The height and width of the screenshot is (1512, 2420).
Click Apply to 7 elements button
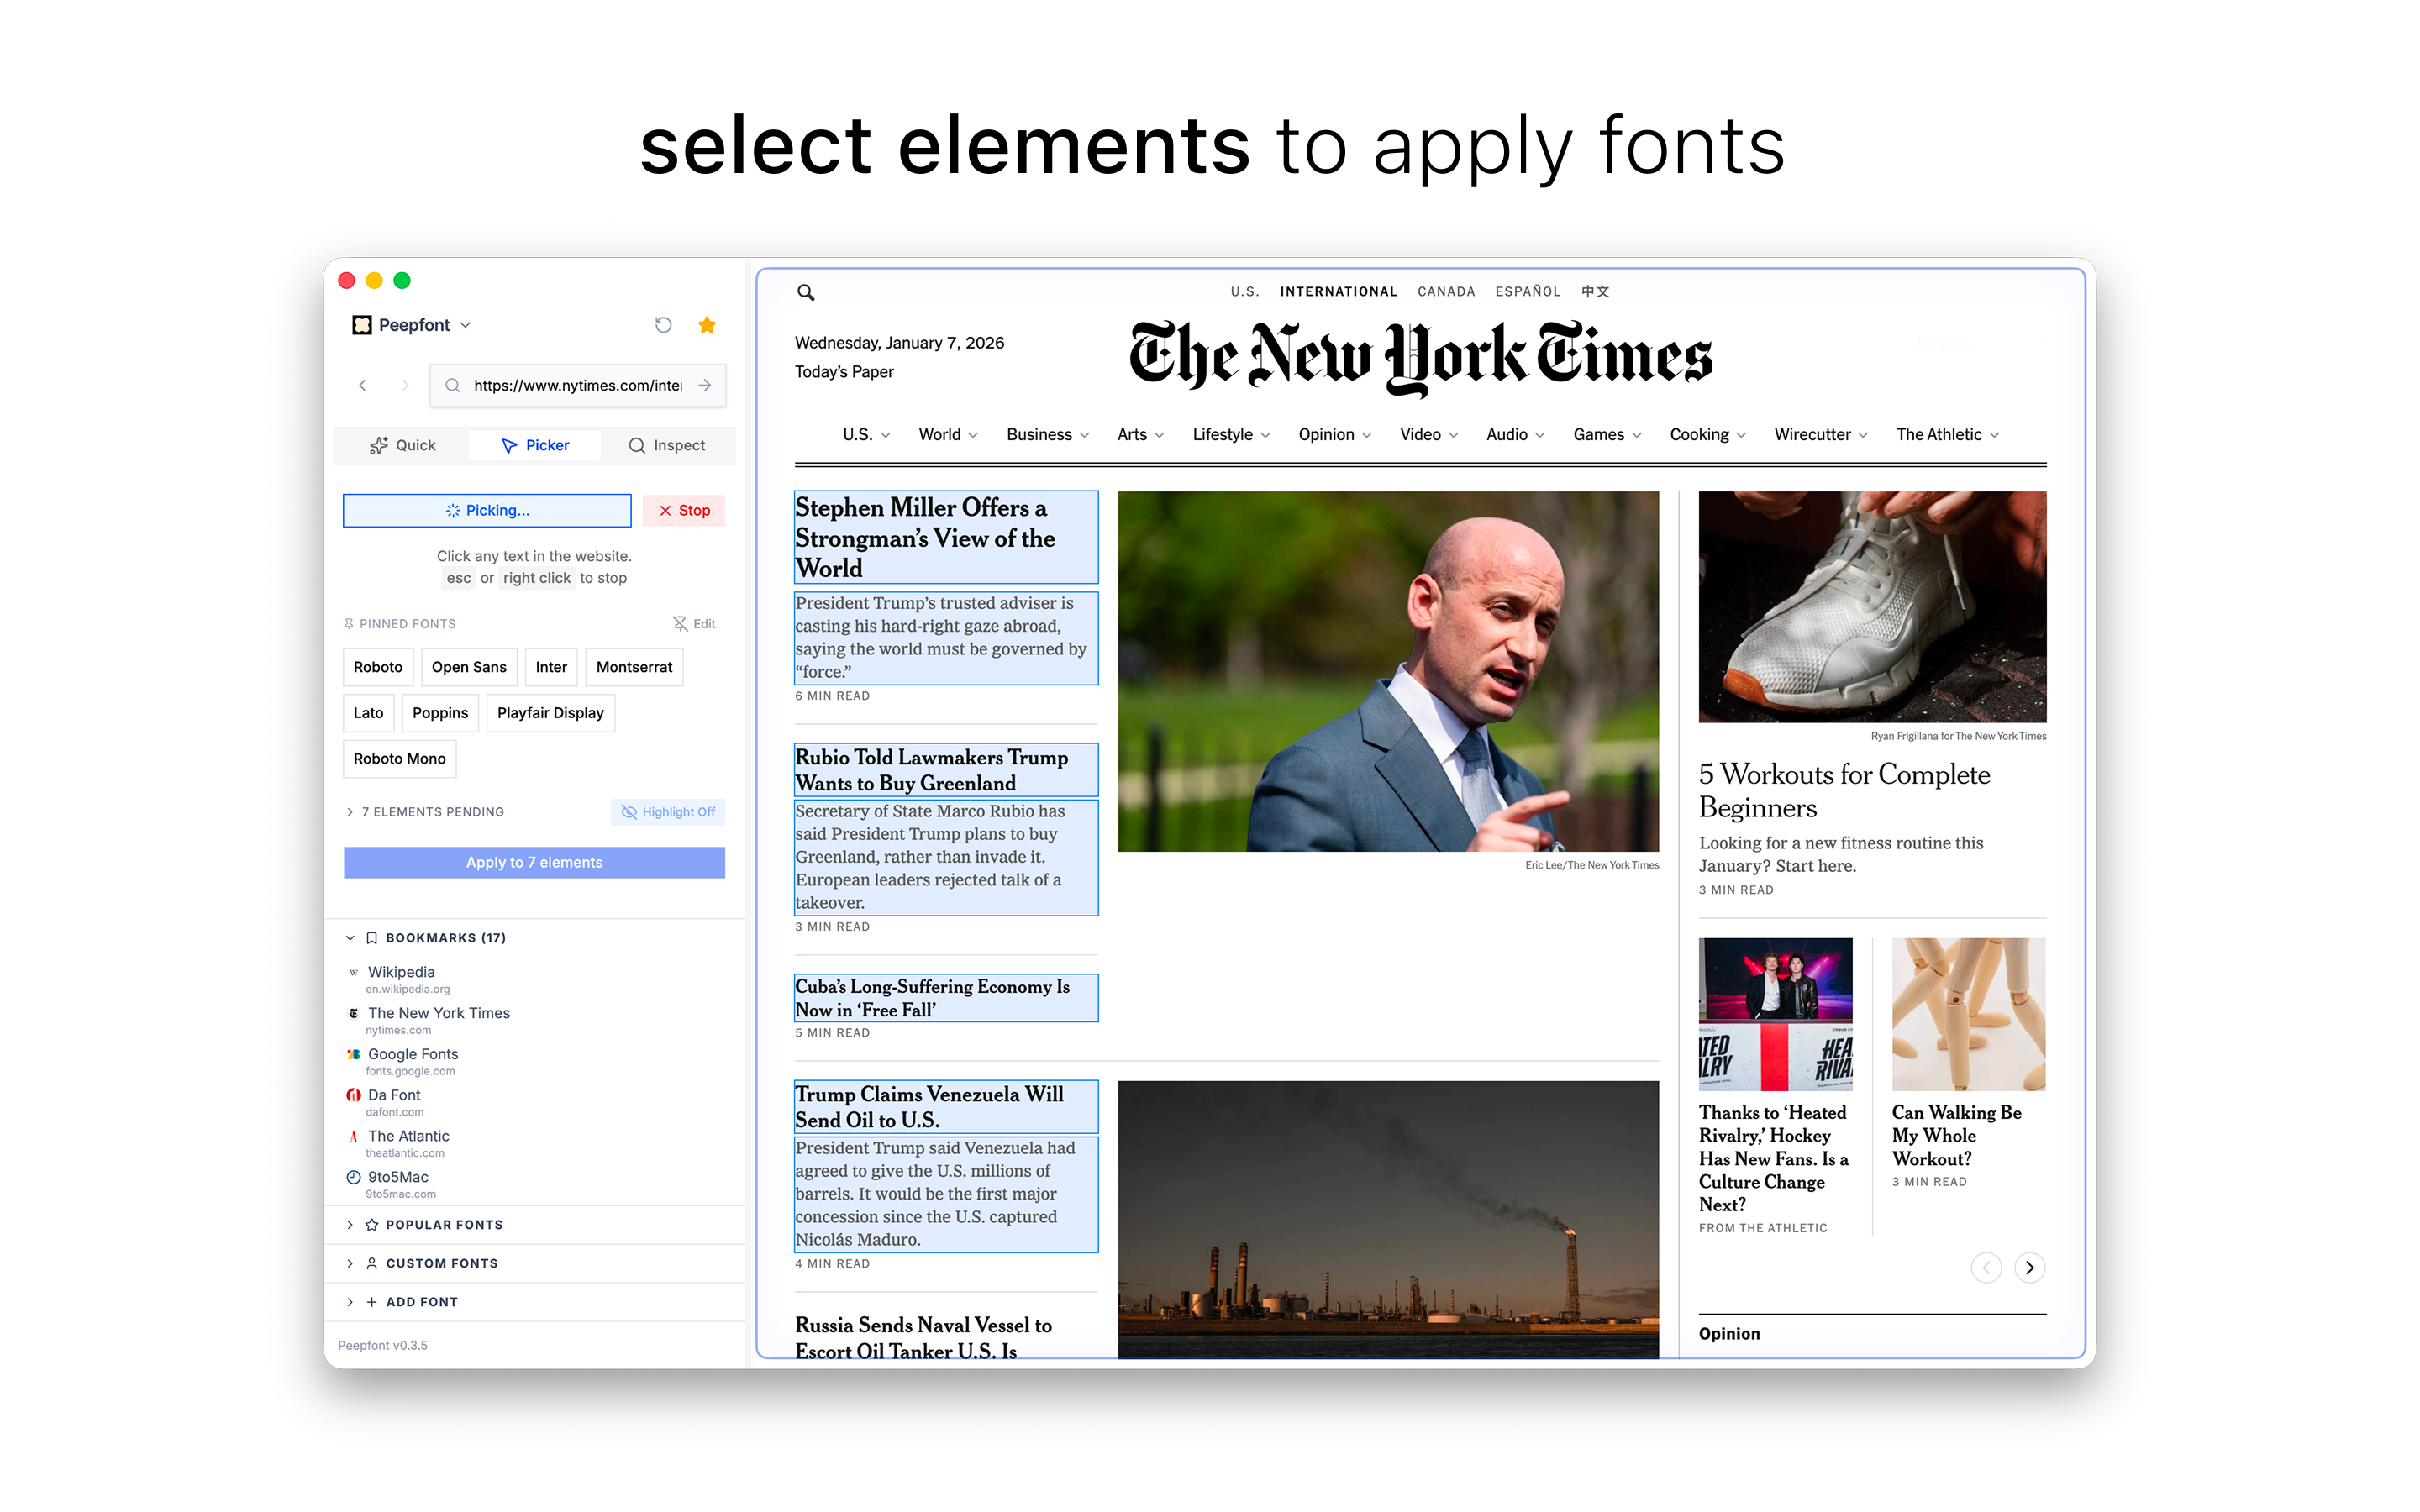(x=534, y=862)
